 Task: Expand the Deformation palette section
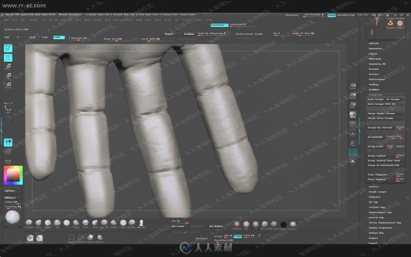coord(377,79)
